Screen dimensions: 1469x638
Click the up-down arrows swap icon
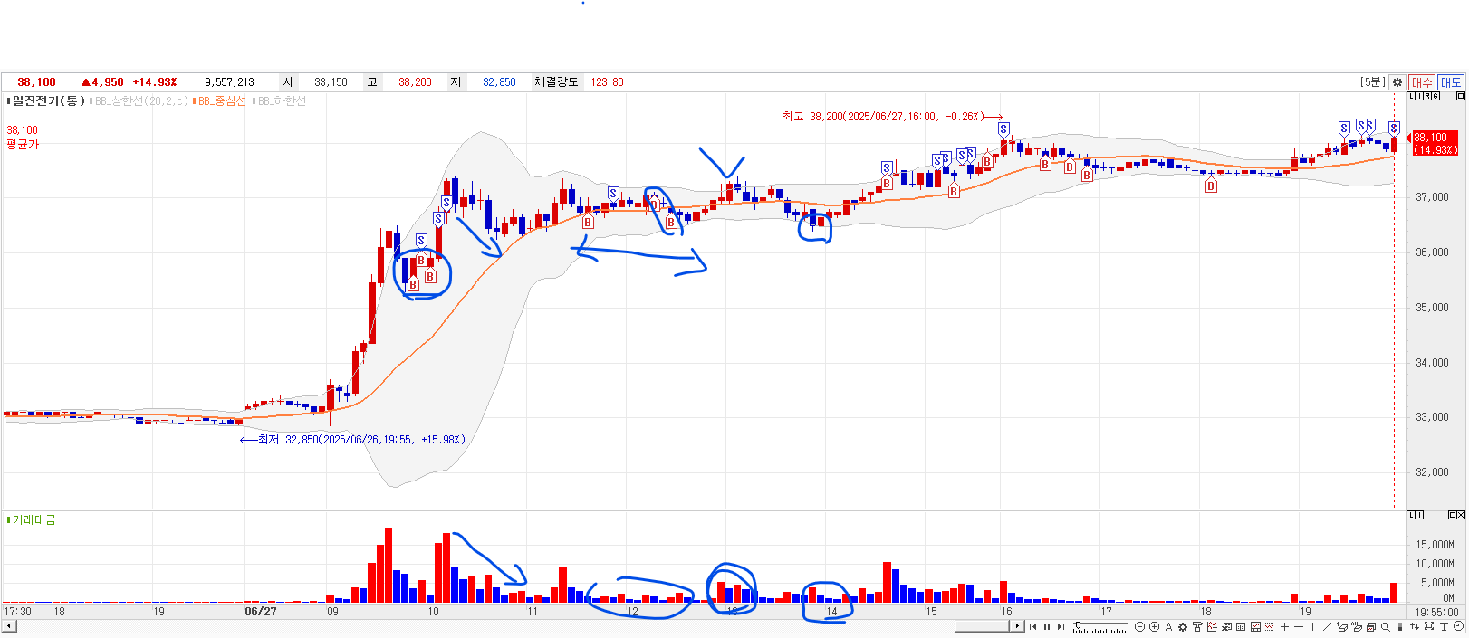click(1414, 626)
